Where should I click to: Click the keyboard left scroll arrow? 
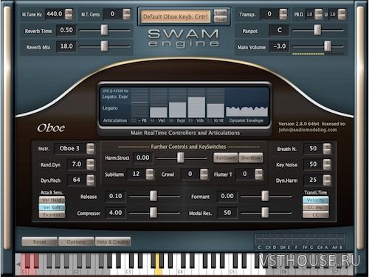18,264
